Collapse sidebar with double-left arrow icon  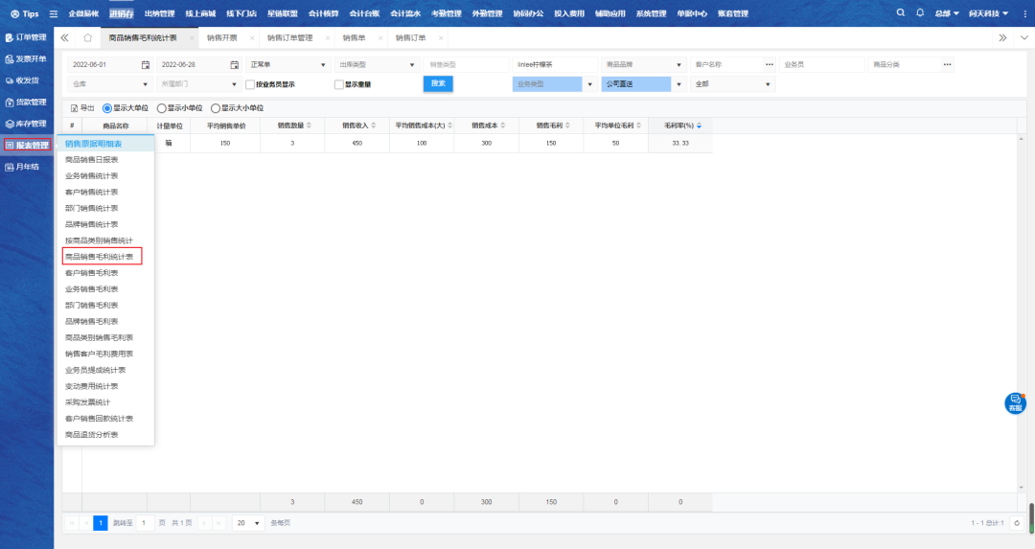pyautogui.click(x=64, y=37)
